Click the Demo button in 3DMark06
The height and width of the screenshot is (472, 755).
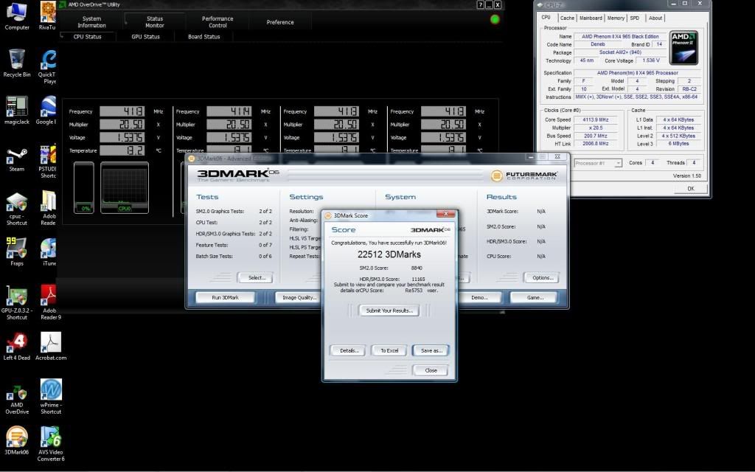pos(479,298)
